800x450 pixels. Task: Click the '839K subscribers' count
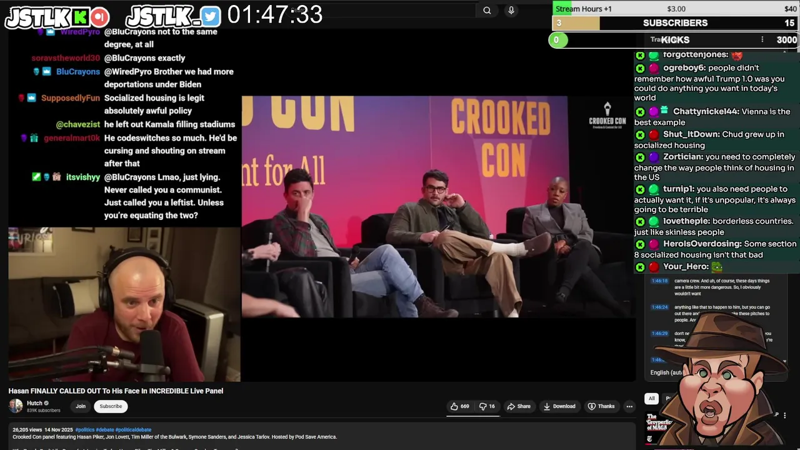pyautogui.click(x=44, y=411)
